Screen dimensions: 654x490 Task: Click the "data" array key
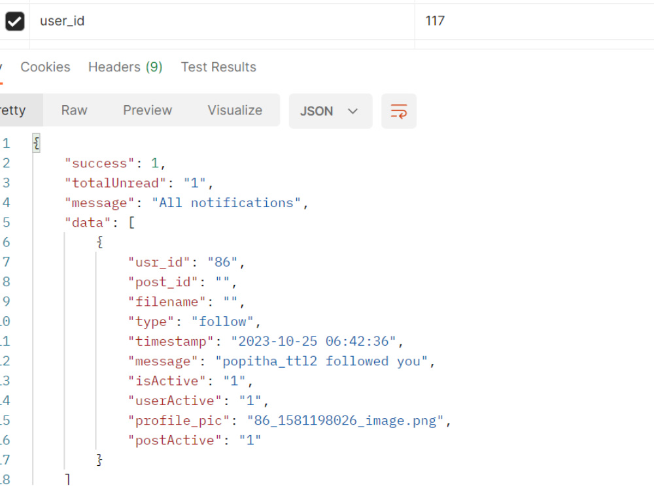[x=87, y=223]
